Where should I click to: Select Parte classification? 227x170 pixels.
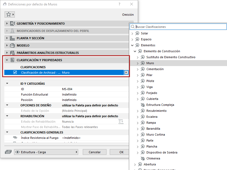(150, 140)
